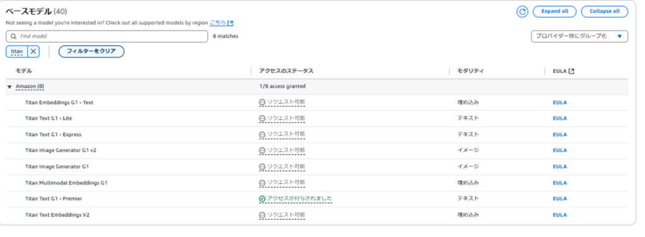The height and width of the screenshot is (237, 645).
Task: Click the モダリティ column header
Action: pos(471,71)
